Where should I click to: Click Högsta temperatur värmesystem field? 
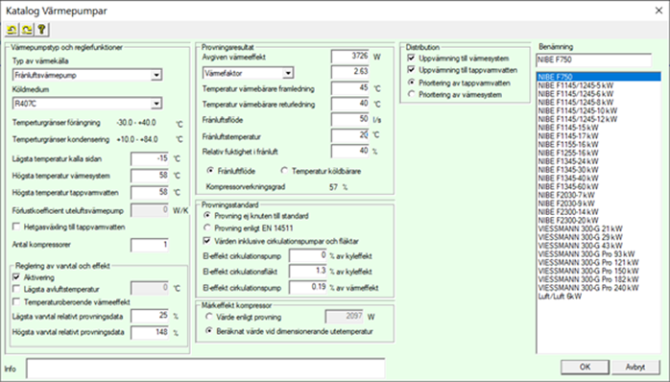coord(150,176)
